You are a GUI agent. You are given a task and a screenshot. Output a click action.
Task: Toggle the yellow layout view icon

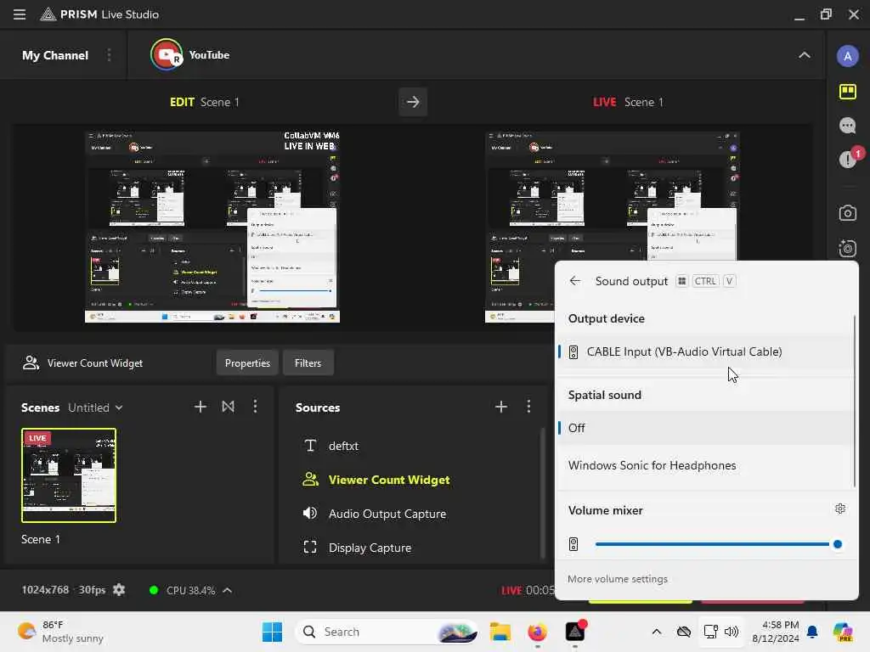pyautogui.click(x=847, y=92)
